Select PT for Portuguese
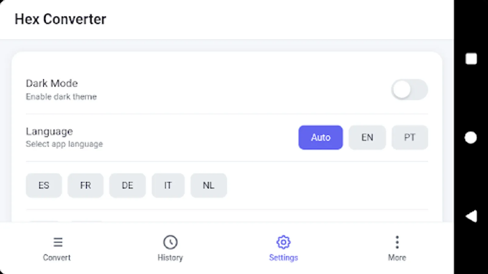This screenshot has height=274, width=488. 410,137
